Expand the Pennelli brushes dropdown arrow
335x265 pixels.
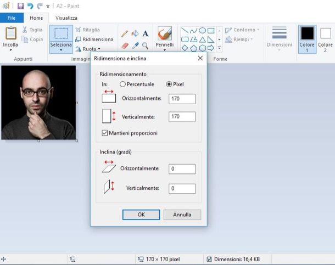(165, 50)
